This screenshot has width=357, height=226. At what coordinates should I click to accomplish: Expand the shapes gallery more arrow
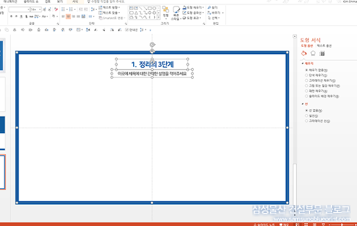coord(159,18)
